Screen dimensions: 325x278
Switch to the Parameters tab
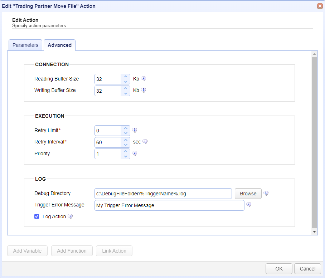(25, 45)
